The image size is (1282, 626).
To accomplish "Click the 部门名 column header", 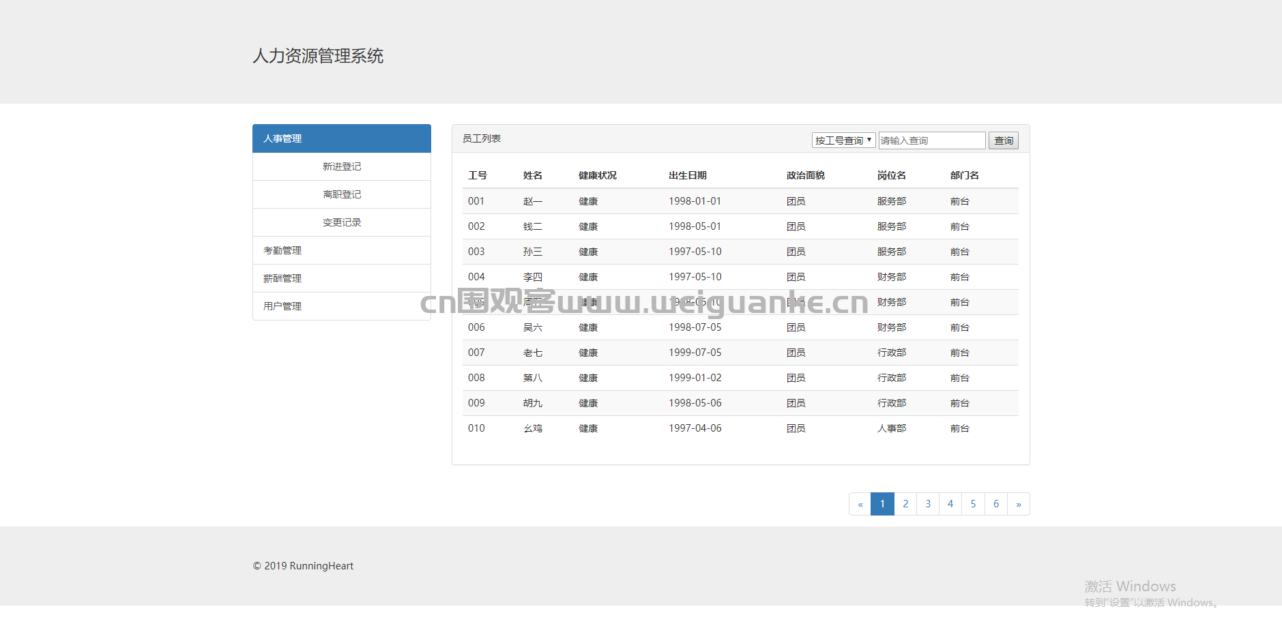I will pyautogui.click(x=965, y=175).
